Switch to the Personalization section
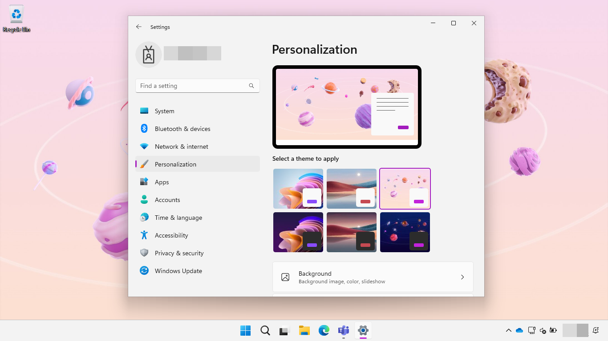Viewport: 608px width, 341px height. click(x=175, y=164)
